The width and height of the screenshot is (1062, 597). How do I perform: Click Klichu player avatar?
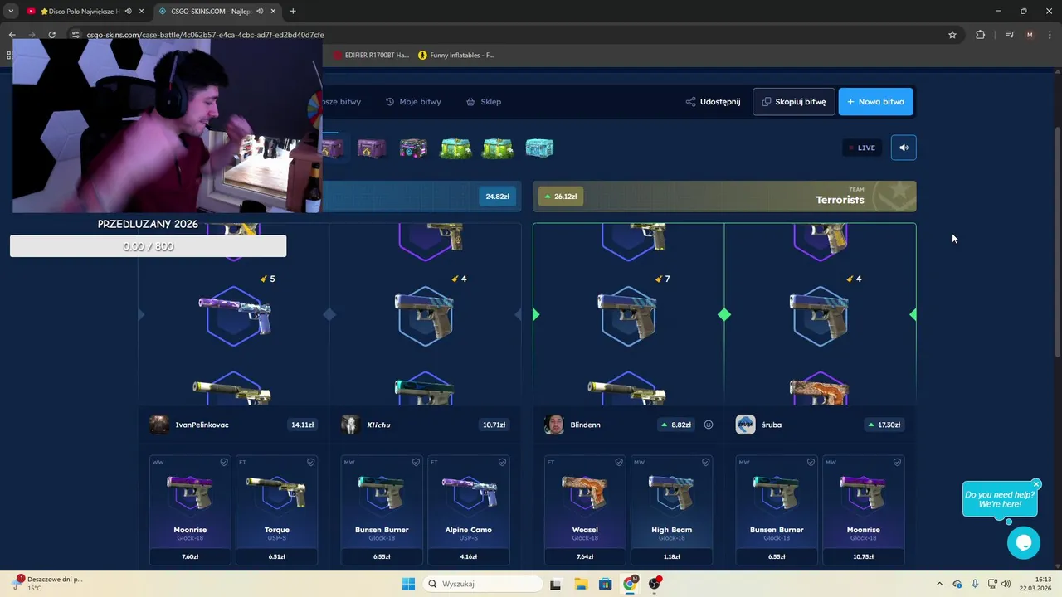(350, 425)
